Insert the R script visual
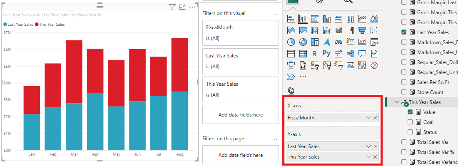This screenshot has width=458, height=166. (x=315, y=54)
